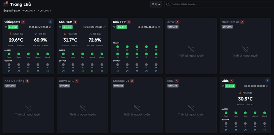274x135 pixels.
Task: Toggle output Y4 on Kho TTP card
Action: tap(147, 65)
